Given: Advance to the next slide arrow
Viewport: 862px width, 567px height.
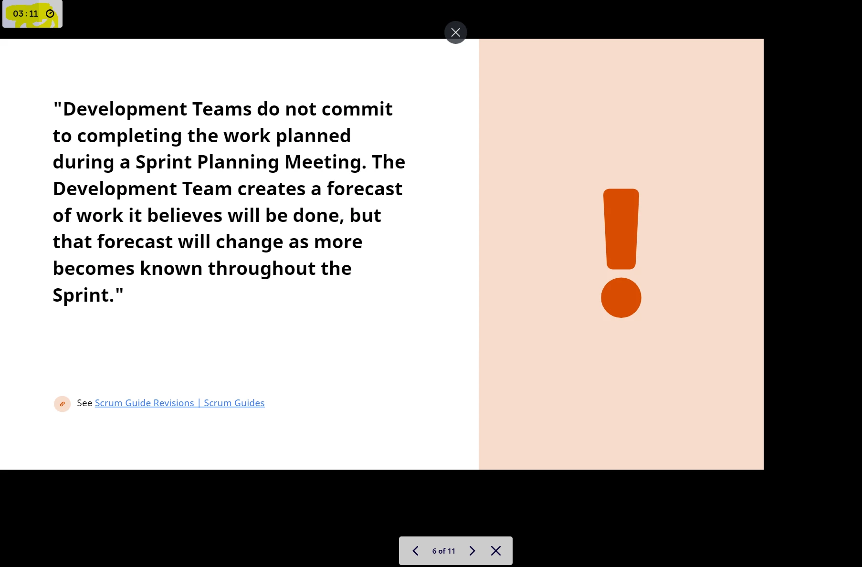Looking at the screenshot, I should tap(472, 551).
